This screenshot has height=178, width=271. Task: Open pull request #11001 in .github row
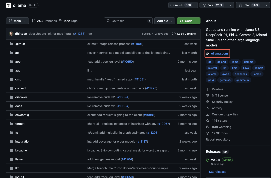tap(137, 44)
